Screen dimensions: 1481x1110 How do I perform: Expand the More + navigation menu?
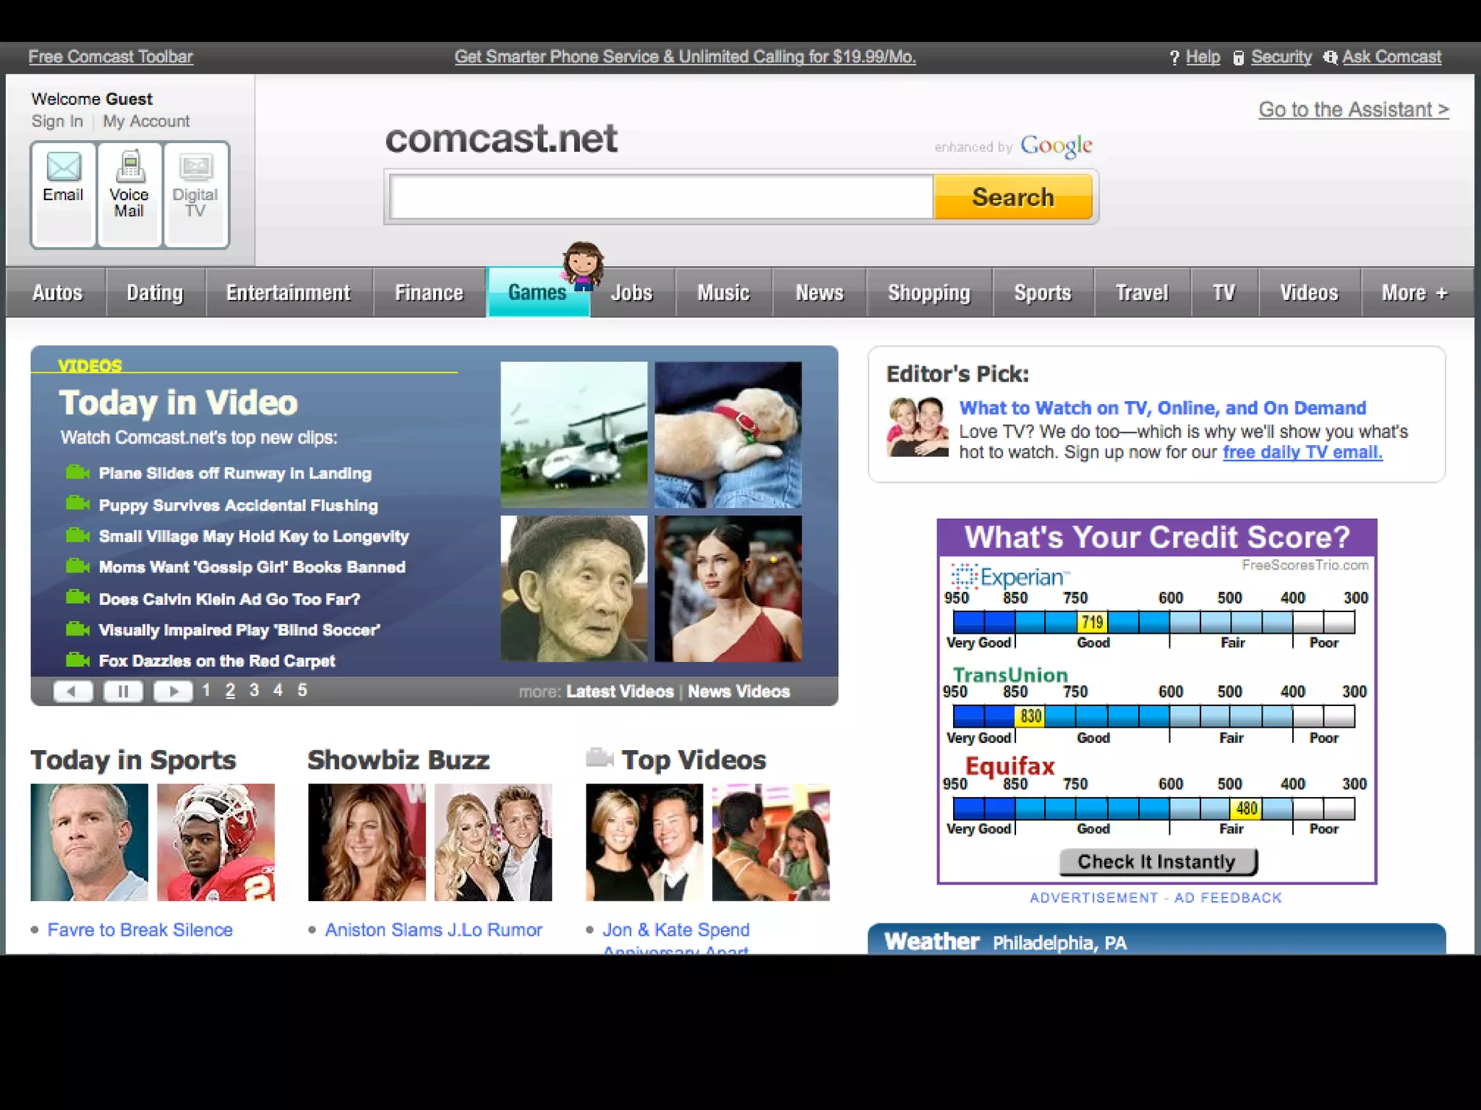(1414, 293)
